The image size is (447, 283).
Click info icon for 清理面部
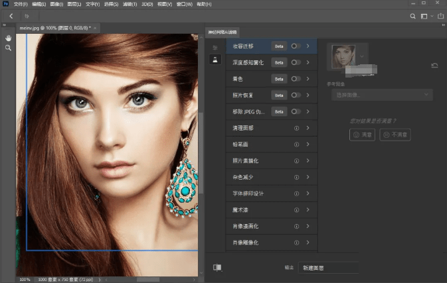pos(296,129)
